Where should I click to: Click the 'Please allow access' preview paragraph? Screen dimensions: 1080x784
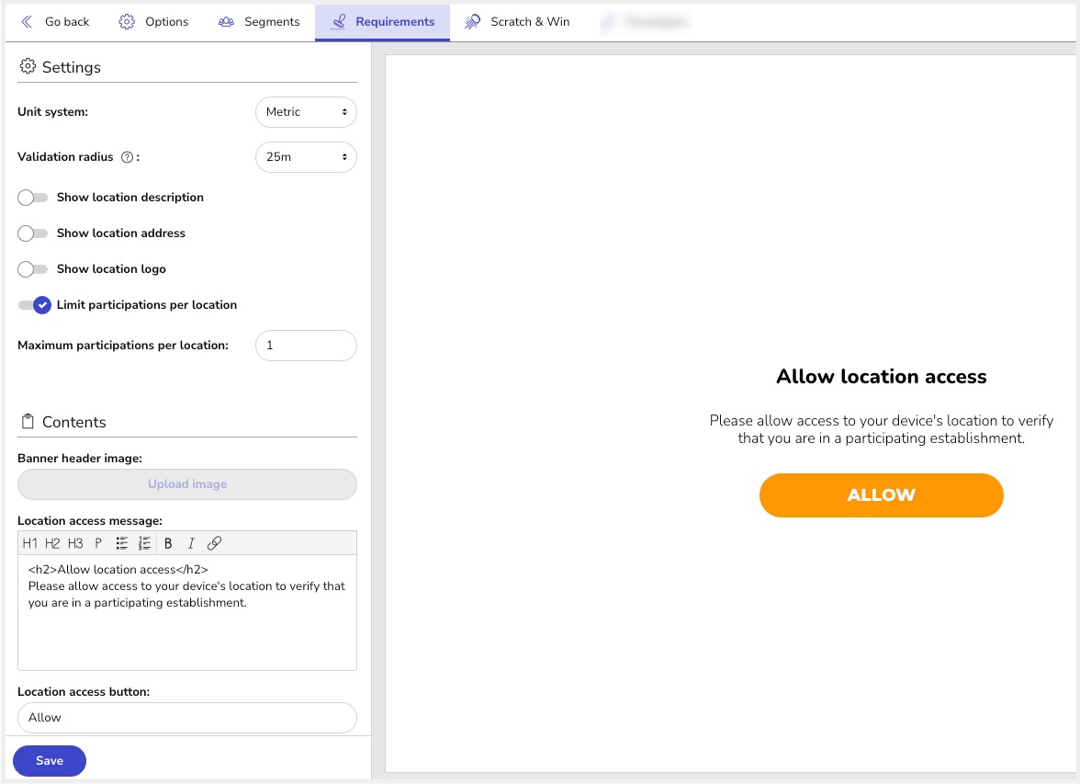[881, 429]
